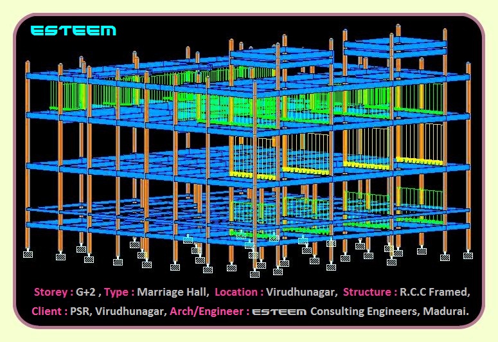The height and width of the screenshot is (342, 498).
Task: Click the 'Arch/Engineer :' label text
Action: click(x=209, y=311)
